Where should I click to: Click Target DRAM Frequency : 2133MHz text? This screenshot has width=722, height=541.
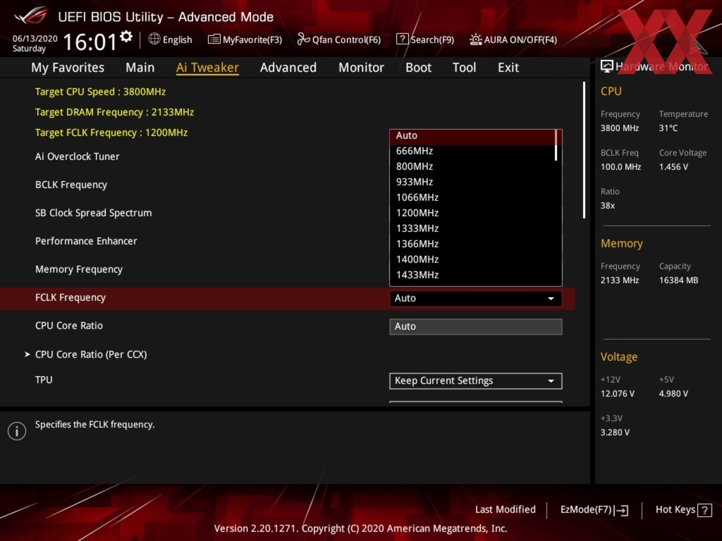(x=114, y=112)
